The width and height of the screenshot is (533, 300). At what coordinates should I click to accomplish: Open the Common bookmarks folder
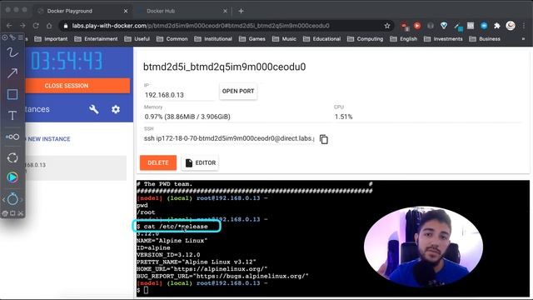tap(172, 39)
